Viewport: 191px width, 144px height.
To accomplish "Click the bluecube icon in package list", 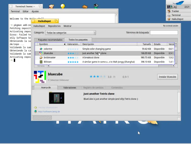I will pos(41,53).
